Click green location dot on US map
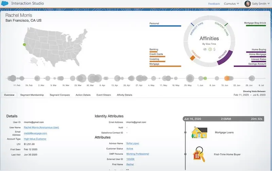 click(24, 44)
